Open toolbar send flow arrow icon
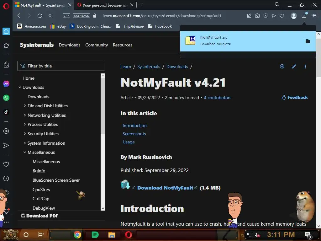321x241 pixels. click(274, 16)
